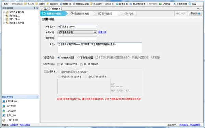Image resolution: width=205 pixels, height=128 pixels.
Task: Go to step 2 设计脚本流程
Action: [x=80, y=14]
